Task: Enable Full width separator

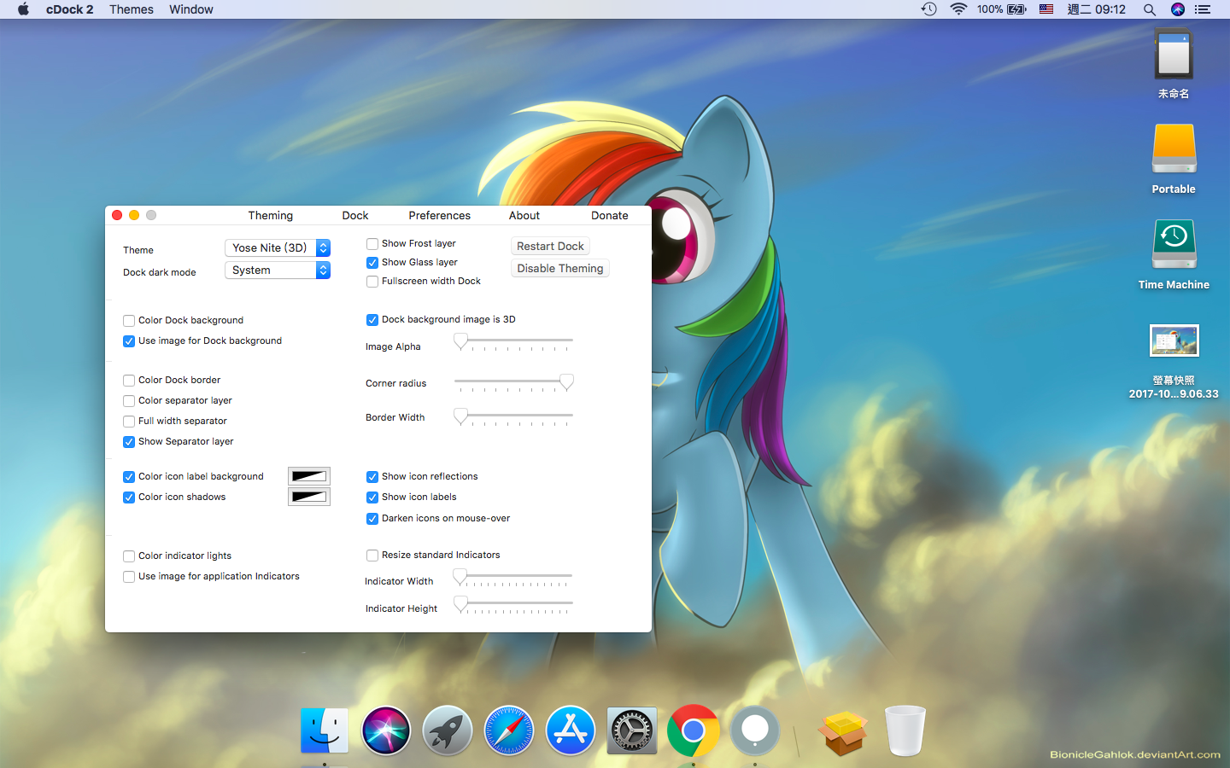Action: click(129, 422)
